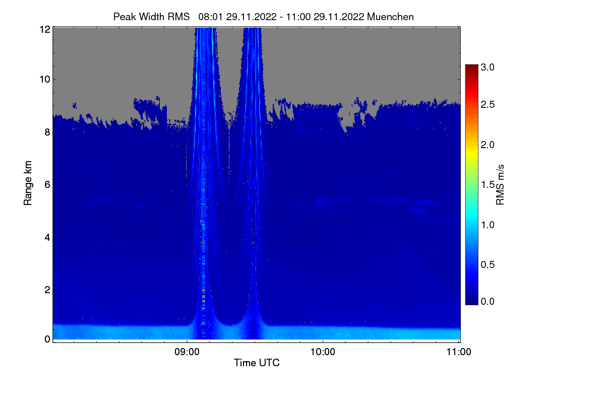605x403 pixels.
Task: Click the '09:00' time tick label
Action: click(x=187, y=352)
